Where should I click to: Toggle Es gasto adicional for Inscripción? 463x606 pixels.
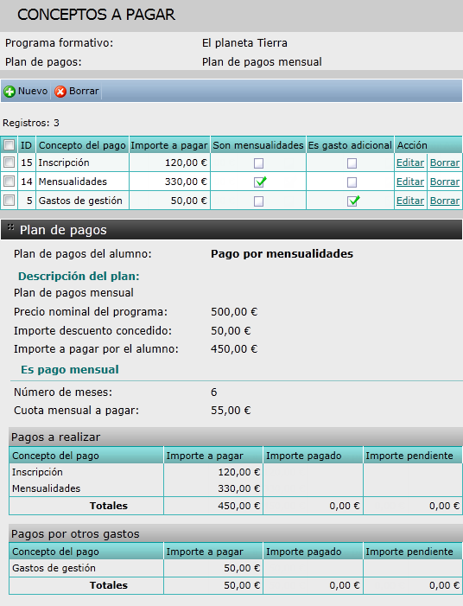click(x=352, y=163)
